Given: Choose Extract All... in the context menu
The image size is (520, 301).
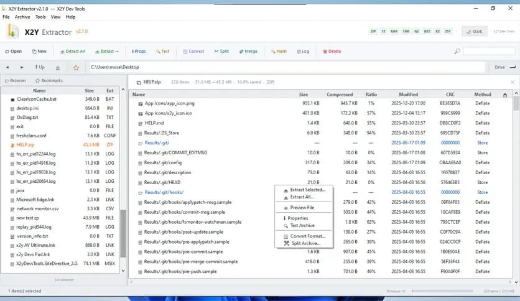Looking at the screenshot, I should pos(304,197).
